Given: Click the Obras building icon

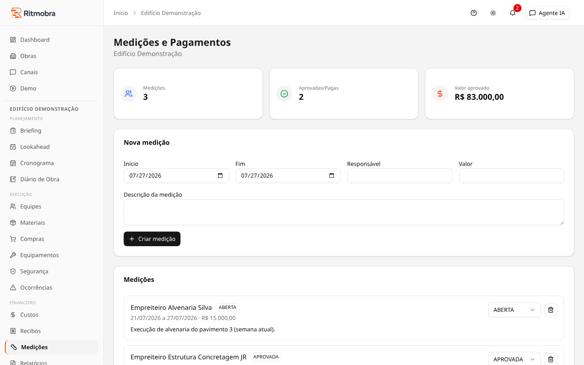Looking at the screenshot, I should click(x=13, y=56).
